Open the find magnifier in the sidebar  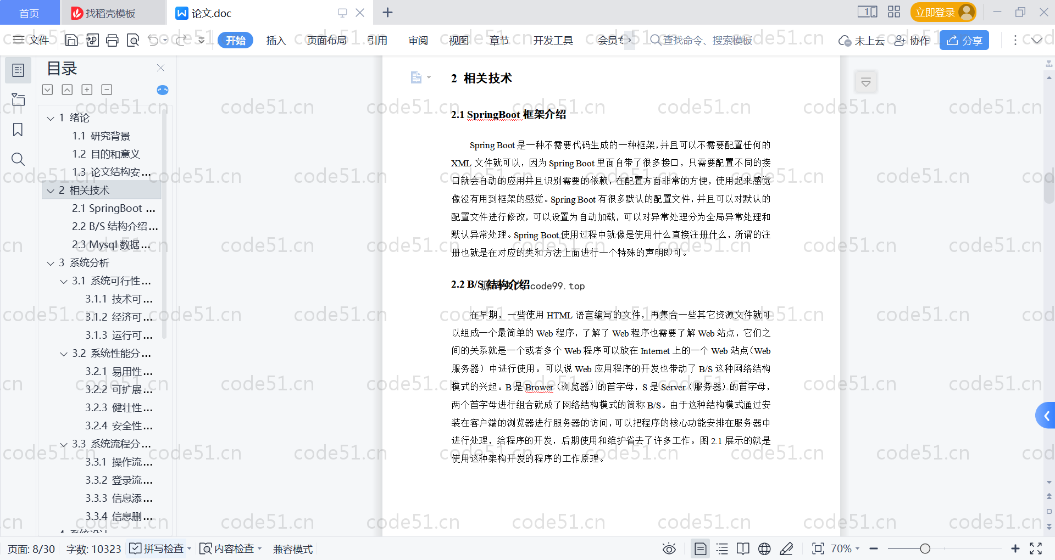(x=18, y=159)
